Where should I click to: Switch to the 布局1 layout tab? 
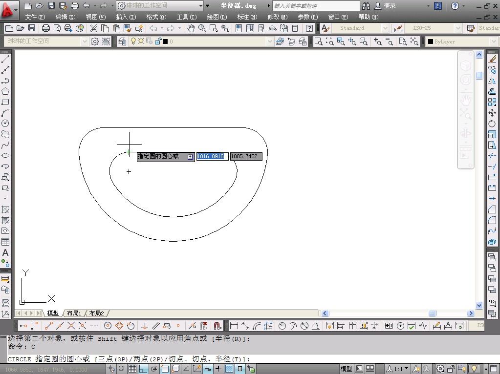pyautogui.click(x=74, y=313)
